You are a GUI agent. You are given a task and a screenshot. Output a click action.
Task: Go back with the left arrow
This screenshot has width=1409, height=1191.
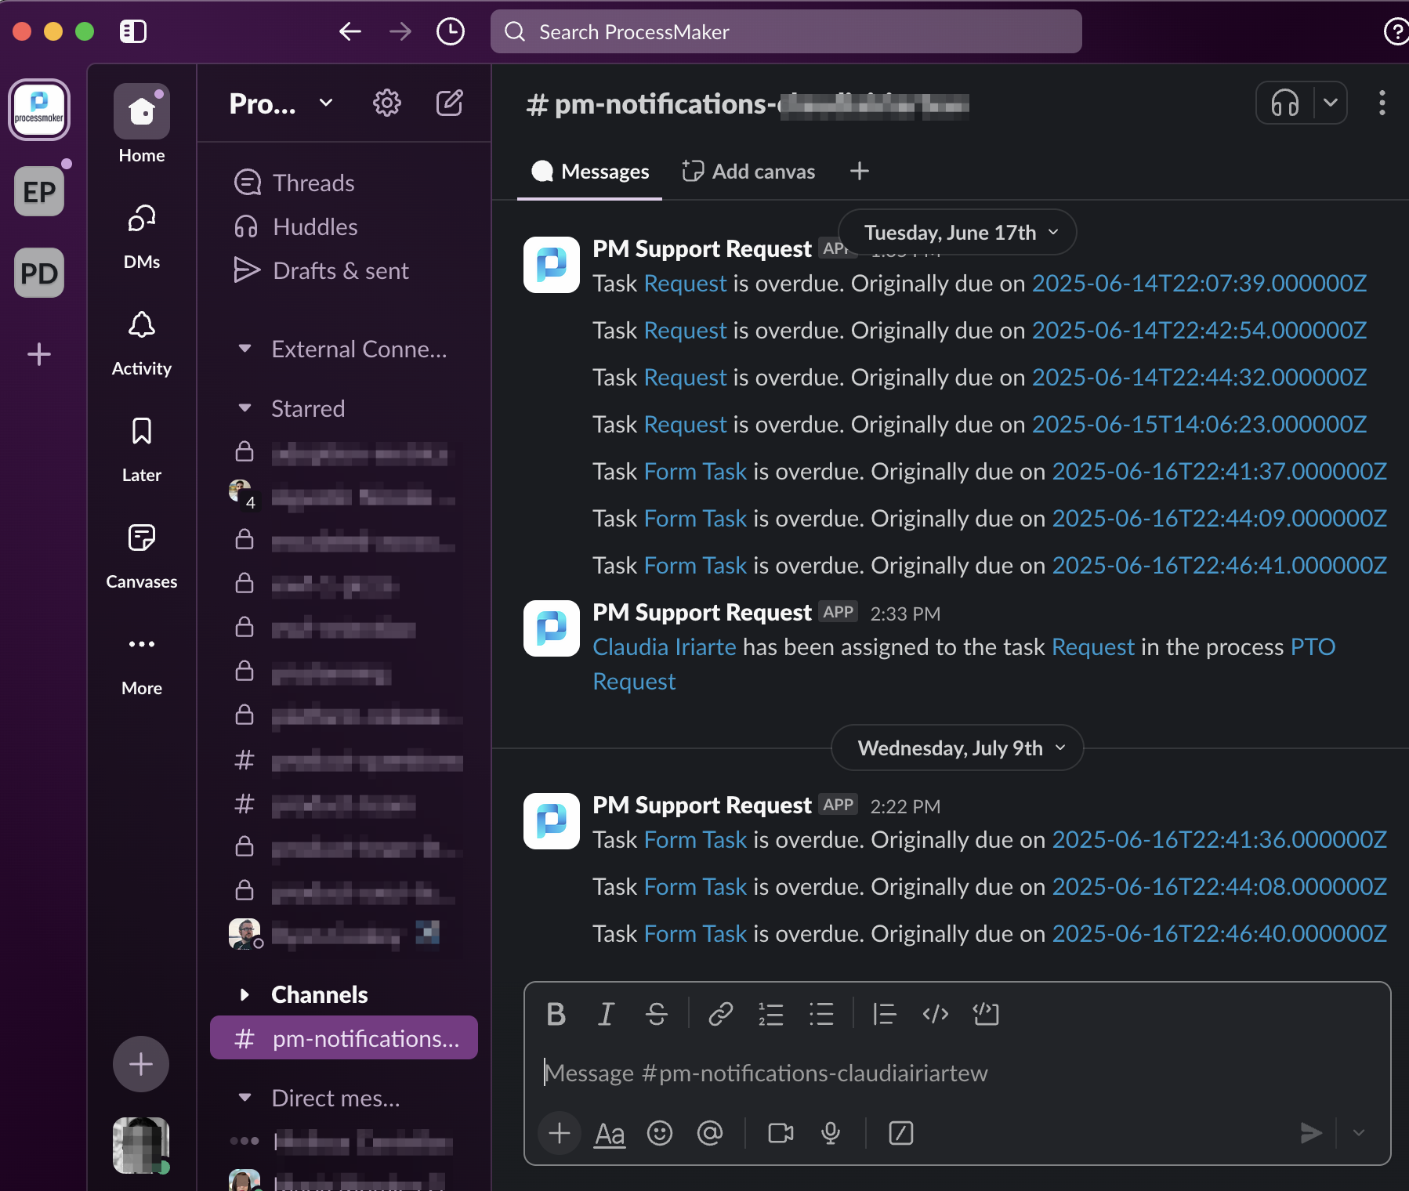tap(350, 31)
